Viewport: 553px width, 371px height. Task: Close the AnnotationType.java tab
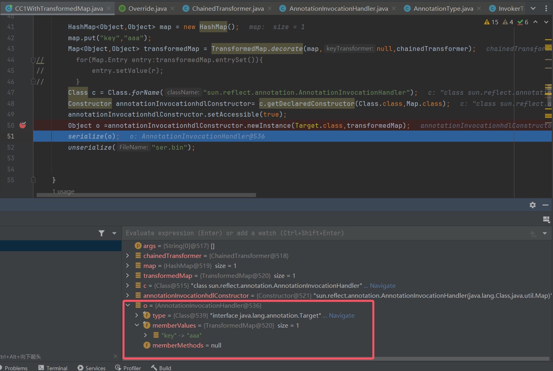(479, 8)
